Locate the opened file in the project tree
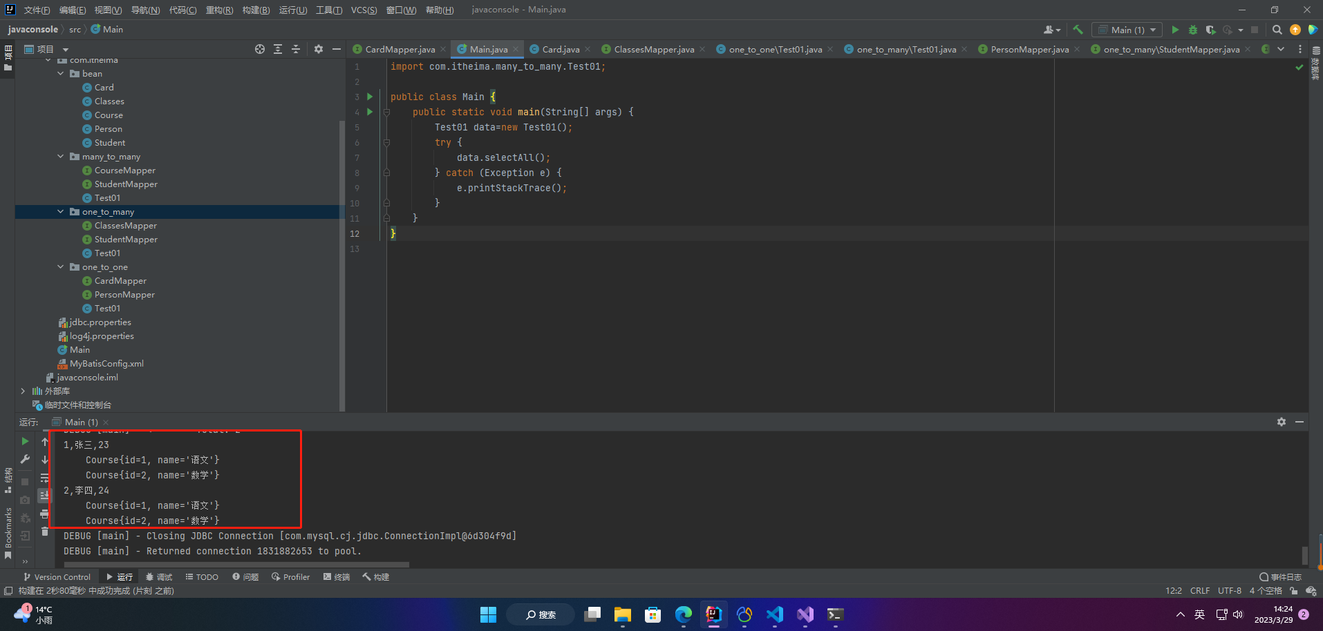Screen dimensions: 1323x631 260,49
